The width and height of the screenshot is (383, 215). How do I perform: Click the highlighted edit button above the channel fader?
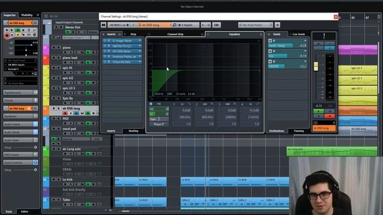pos(330,48)
